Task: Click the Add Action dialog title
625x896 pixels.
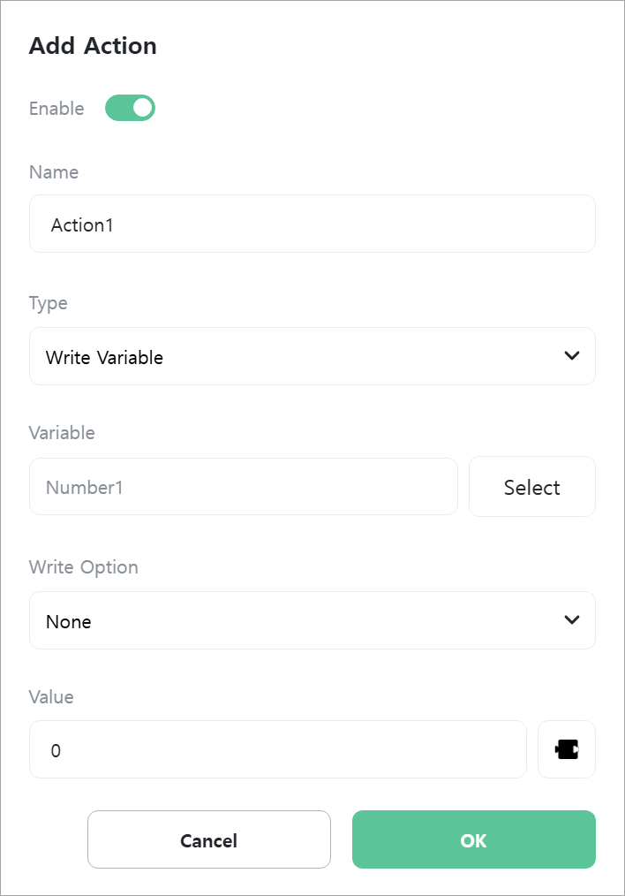Action: 93,46
